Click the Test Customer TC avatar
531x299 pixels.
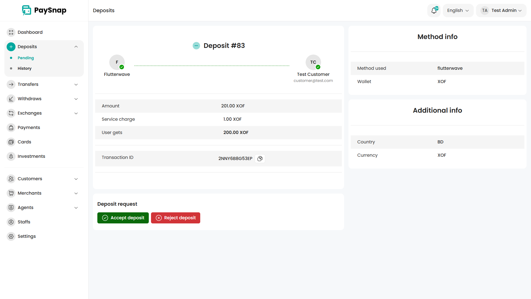pos(313,62)
